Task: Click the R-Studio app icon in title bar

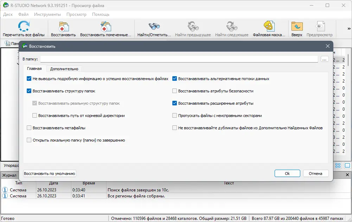Action: 6,5
